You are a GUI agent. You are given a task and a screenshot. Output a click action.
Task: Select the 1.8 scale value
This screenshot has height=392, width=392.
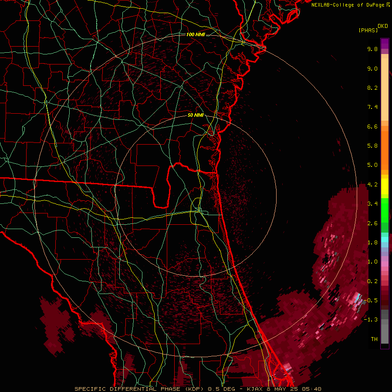pos(372,243)
